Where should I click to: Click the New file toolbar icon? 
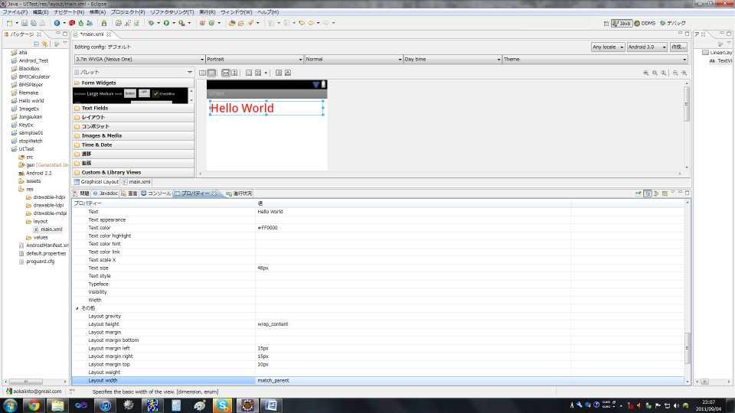tap(8, 24)
